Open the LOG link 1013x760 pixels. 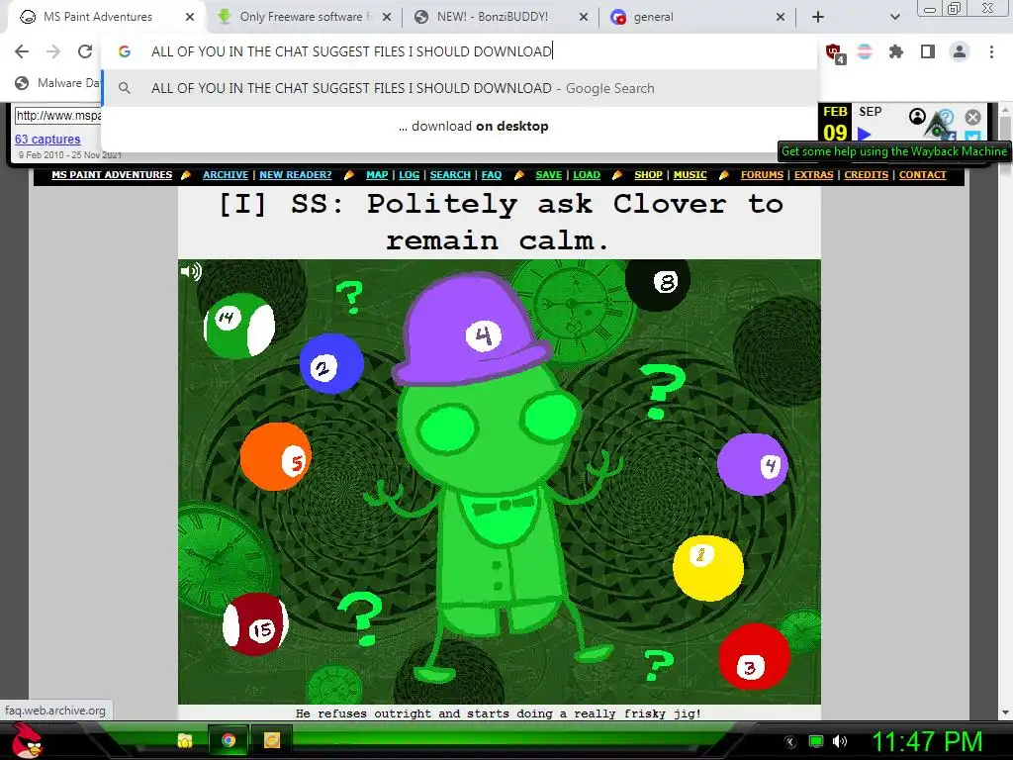click(409, 174)
